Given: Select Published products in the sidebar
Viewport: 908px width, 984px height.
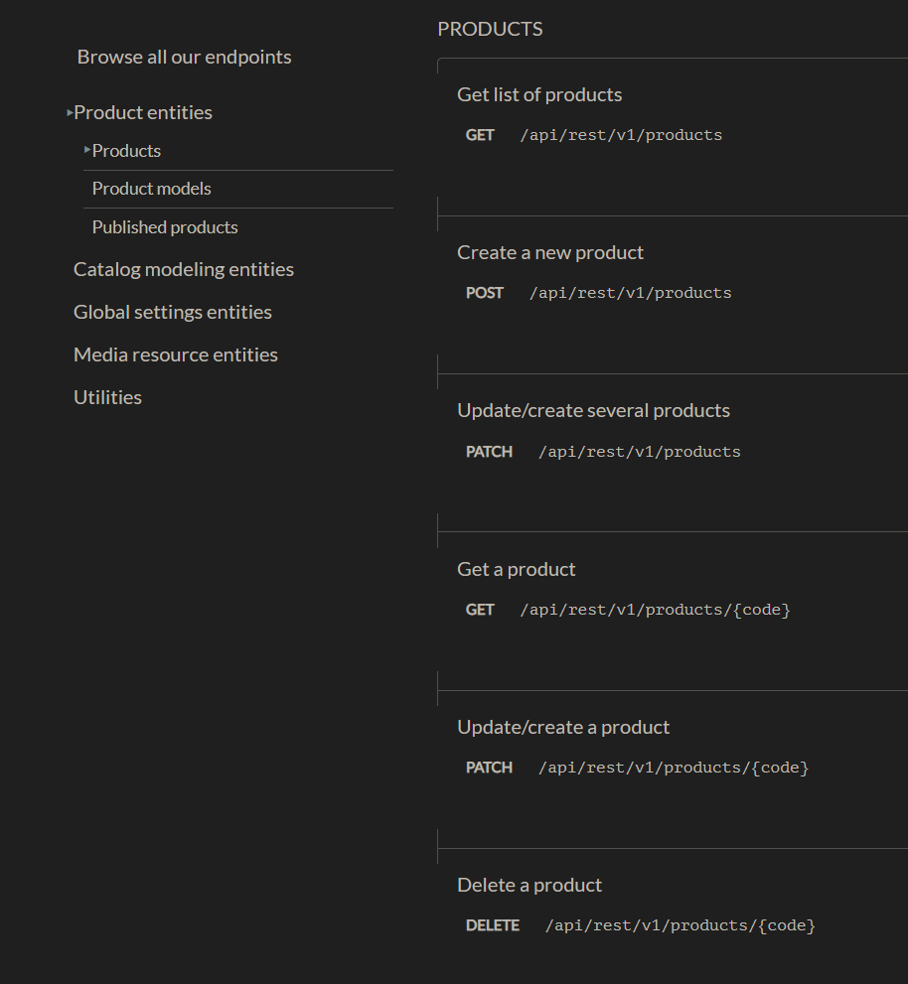Looking at the screenshot, I should point(164,226).
